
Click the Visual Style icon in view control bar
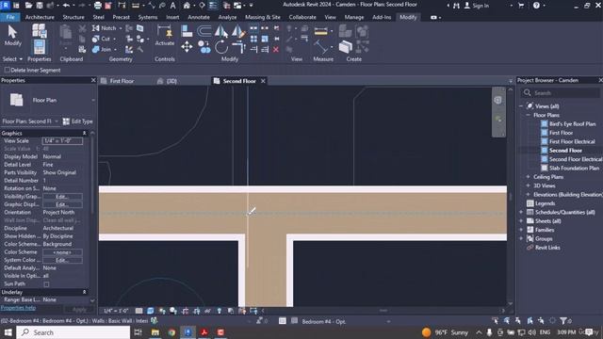point(151,311)
